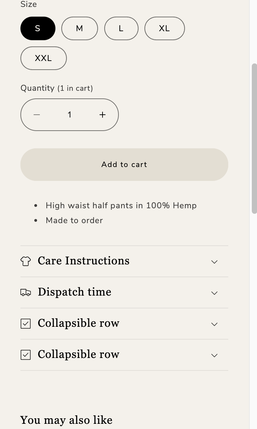257x429 pixels.
Task: Open the Care Instructions section title
Action: tap(83, 261)
